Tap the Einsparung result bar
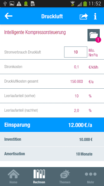Viewport: 104px width, 186px height. [x=52, y=125]
